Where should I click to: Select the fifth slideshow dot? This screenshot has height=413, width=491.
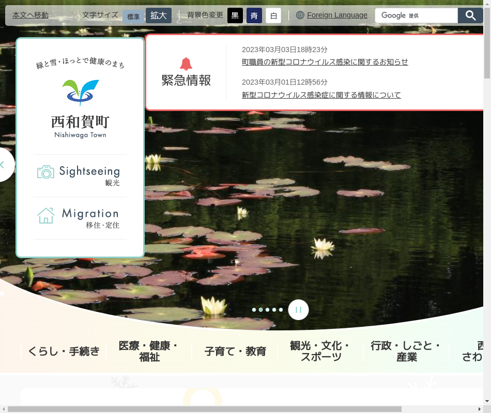pos(281,310)
